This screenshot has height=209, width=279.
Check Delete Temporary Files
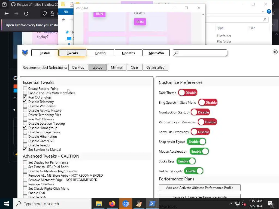coord(25,115)
